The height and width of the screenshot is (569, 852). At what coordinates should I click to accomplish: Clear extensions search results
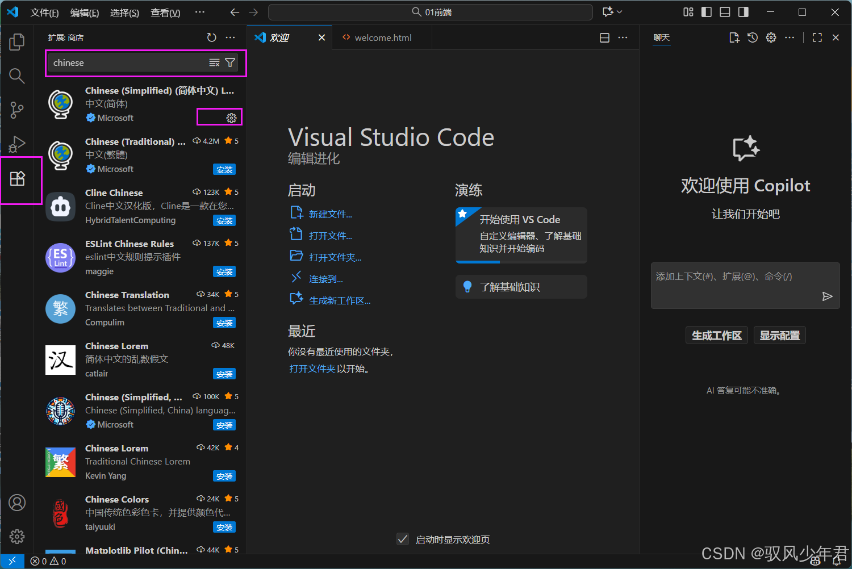(x=214, y=62)
